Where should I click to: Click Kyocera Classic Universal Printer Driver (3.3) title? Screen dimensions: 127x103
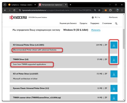click(x=31, y=88)
